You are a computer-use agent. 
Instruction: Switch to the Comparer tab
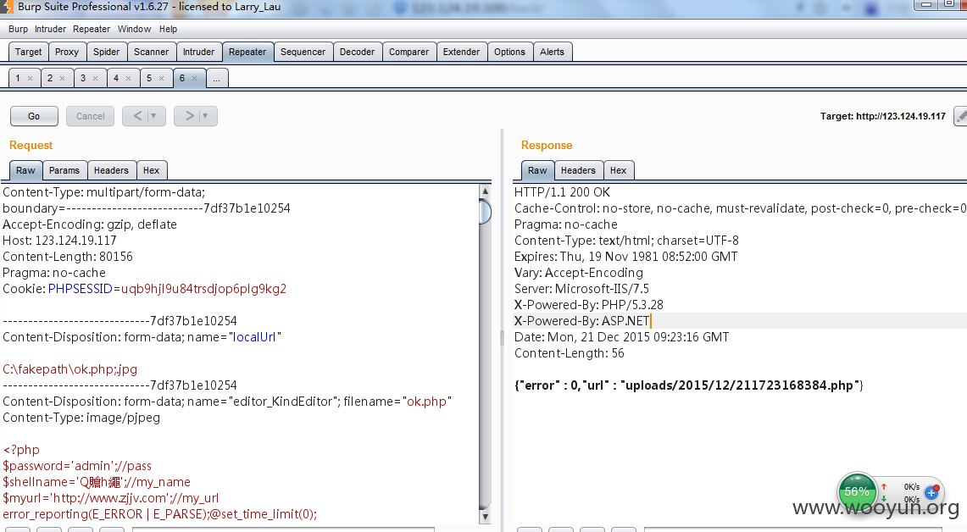[x=408, y=52]
